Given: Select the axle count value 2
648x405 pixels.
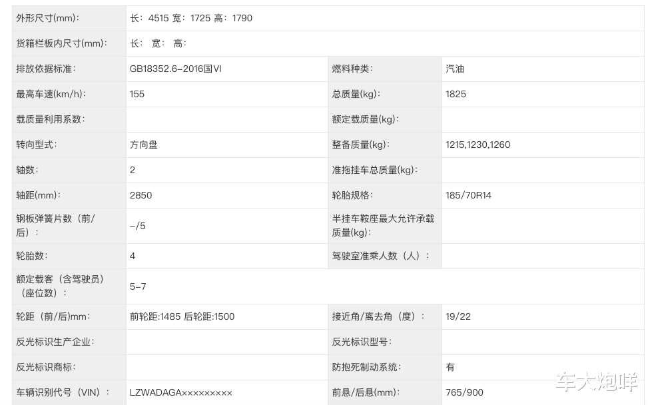Looking at the screenshot, I should [133, 170].
